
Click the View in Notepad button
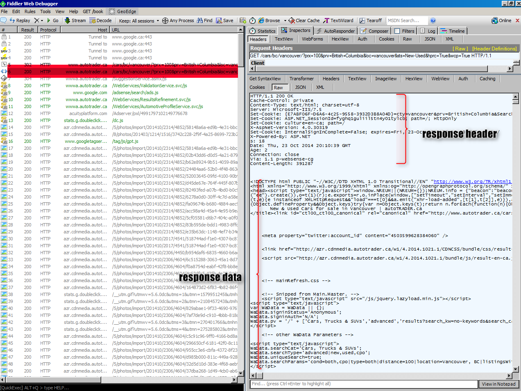pyautogui.click(x=499, y=384)
